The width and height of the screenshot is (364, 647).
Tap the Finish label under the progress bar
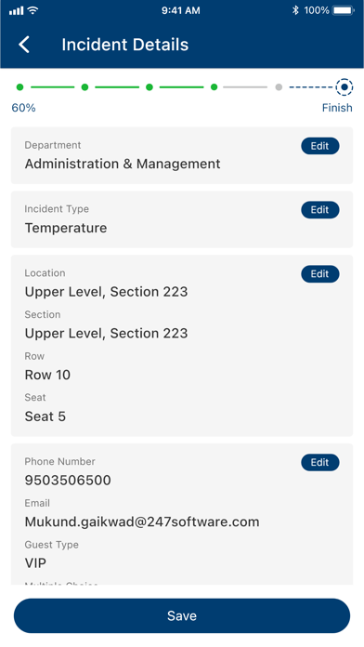(x=337, y=108)
